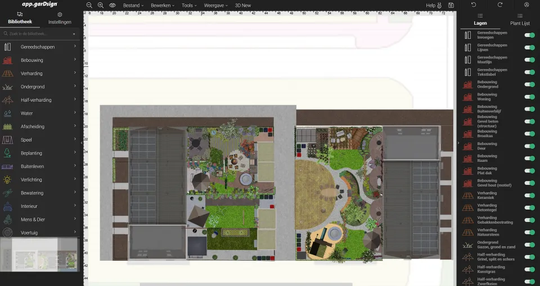This screenshot has width=540, height=286.
Task: Toggle Gereedschappen Lijnen layer visibility
Action: 529,48
